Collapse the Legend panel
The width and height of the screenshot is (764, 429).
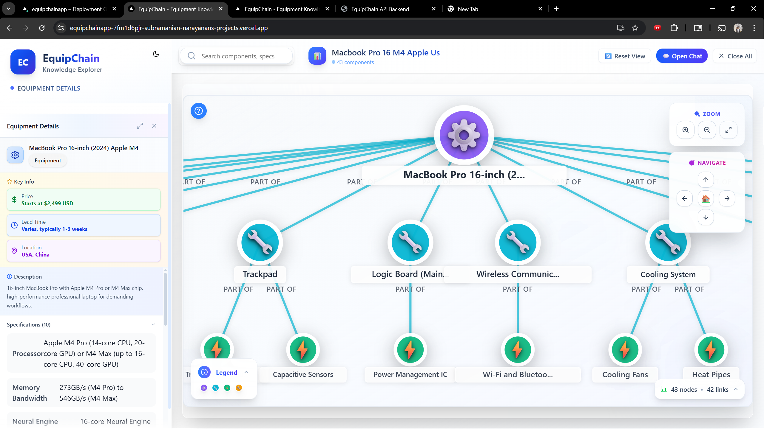click(246, 372)
